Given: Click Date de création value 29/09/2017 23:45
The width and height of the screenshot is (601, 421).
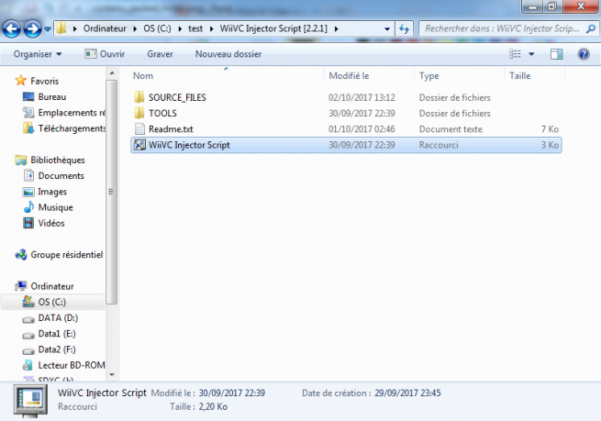Looking at the screenshot, I should (x=407, y=393).
